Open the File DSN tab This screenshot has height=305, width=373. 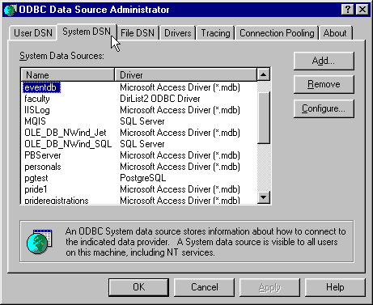(x=138, y=33)
